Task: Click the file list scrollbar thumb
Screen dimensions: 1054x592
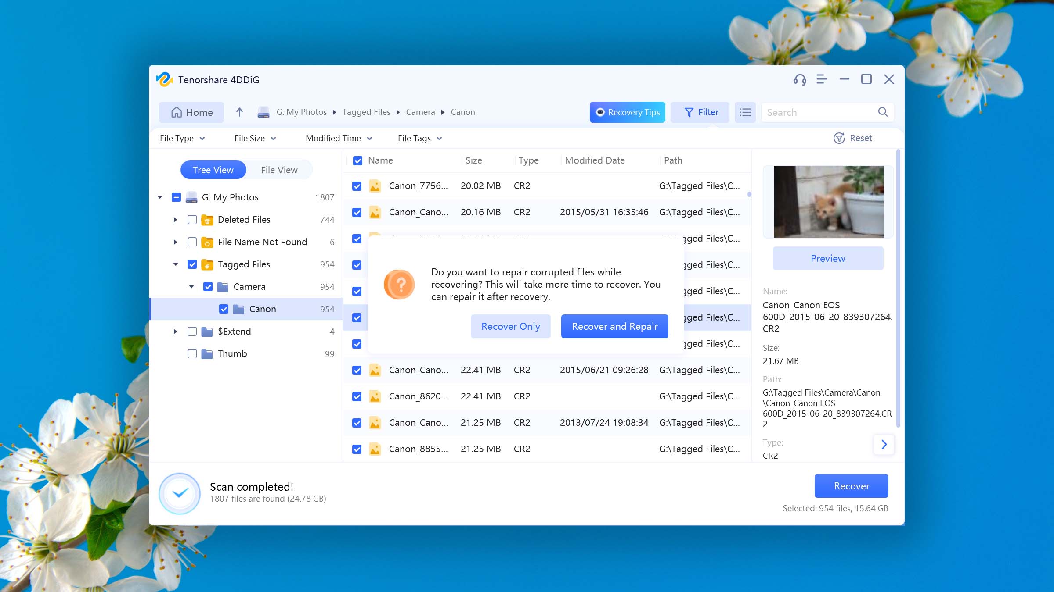Action: pyautogui.click(x=749, y=194)
